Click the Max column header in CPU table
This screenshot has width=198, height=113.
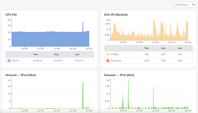[36, 54]
